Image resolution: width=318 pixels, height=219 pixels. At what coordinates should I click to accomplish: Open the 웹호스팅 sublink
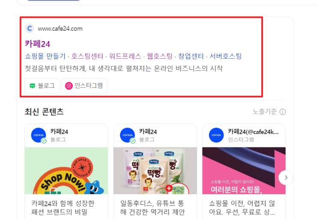click(x=160, y=56)
